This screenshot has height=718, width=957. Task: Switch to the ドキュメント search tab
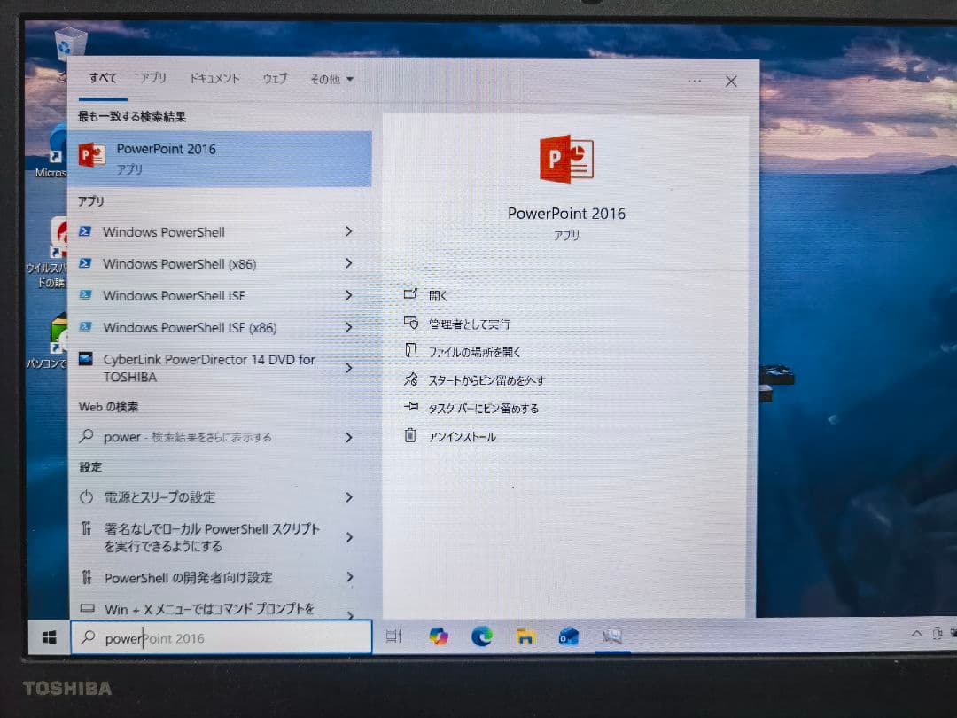[214, 79]
